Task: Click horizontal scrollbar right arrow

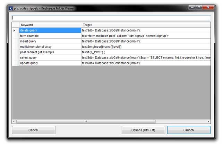Action: (x=208, y=121)
